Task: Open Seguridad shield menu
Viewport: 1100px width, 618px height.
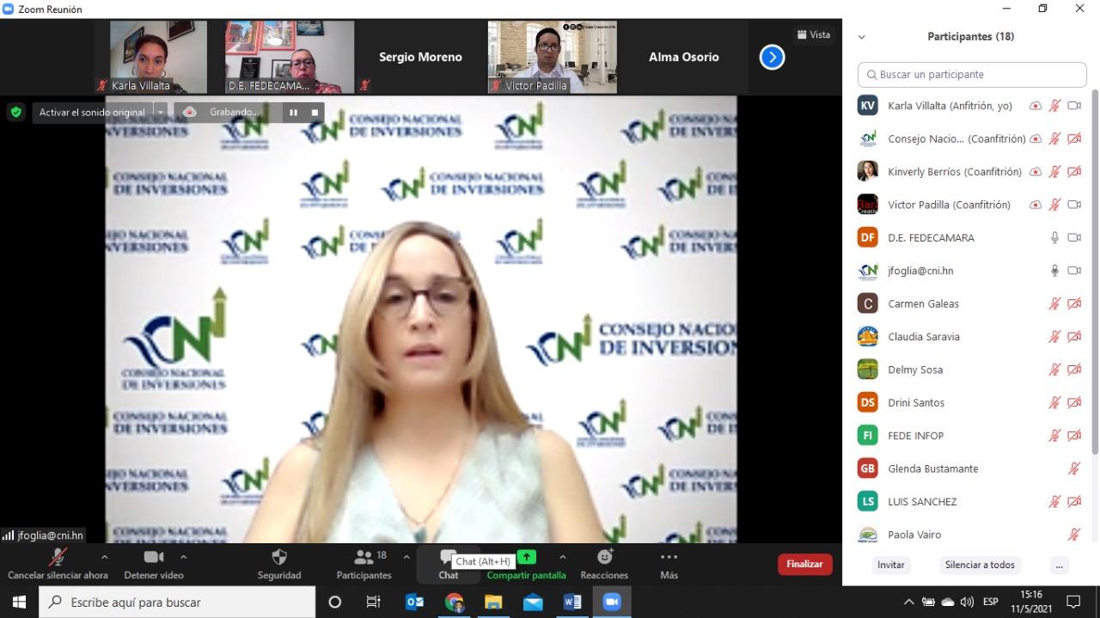Action: pyautogui.click(x=279, y=565)
